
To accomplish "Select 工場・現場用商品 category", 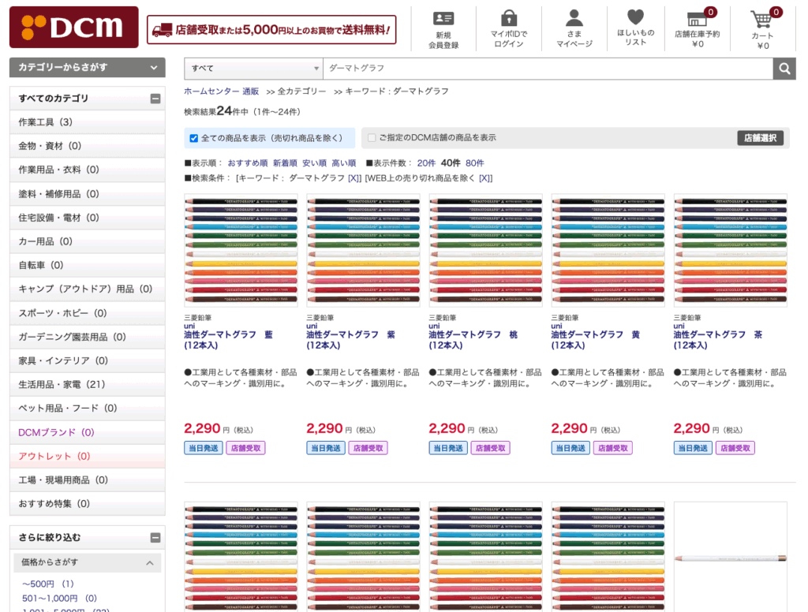I will click(x=87, y=480).
